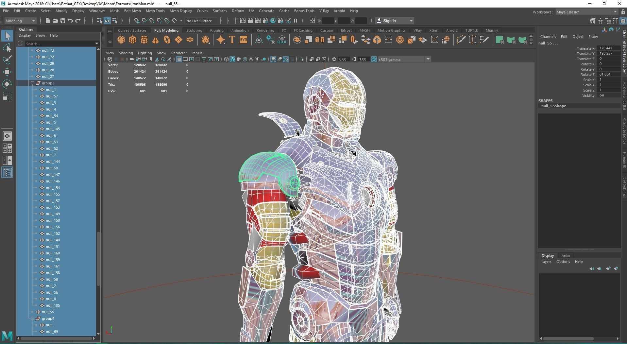Open Channels menu in Channel Box
Viewport: 627px width, 344px height.
548,37
